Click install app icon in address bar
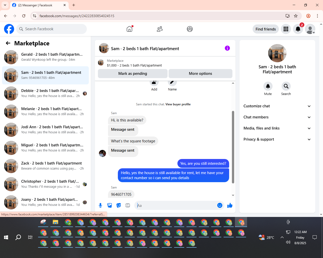This screenshot has height=258, width=323. click(288, 16)
